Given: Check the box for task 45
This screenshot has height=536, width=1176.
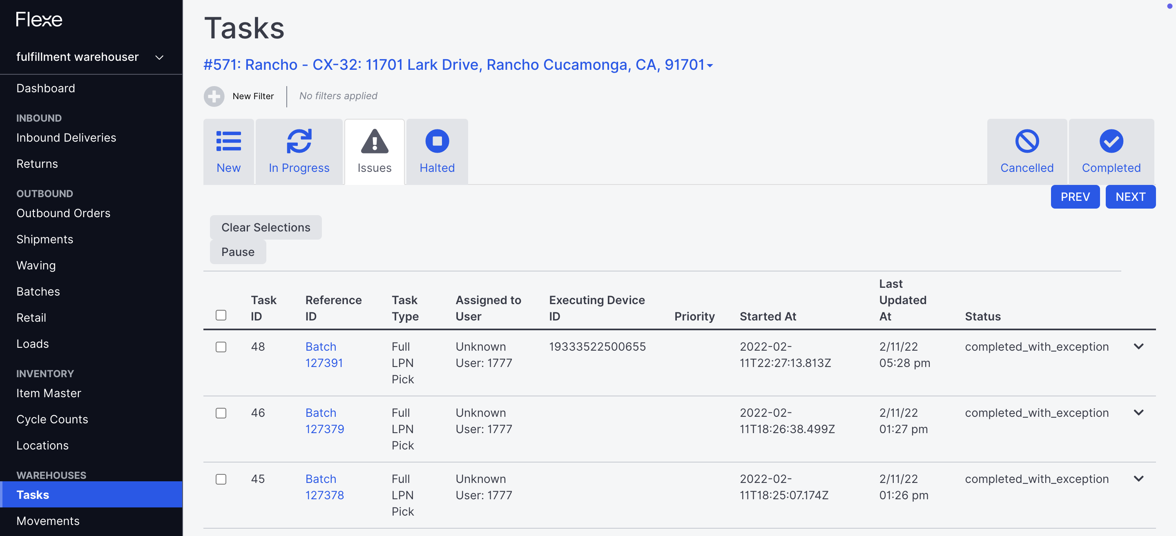Looking at the screenshot, I should click(x=221, y=479).
